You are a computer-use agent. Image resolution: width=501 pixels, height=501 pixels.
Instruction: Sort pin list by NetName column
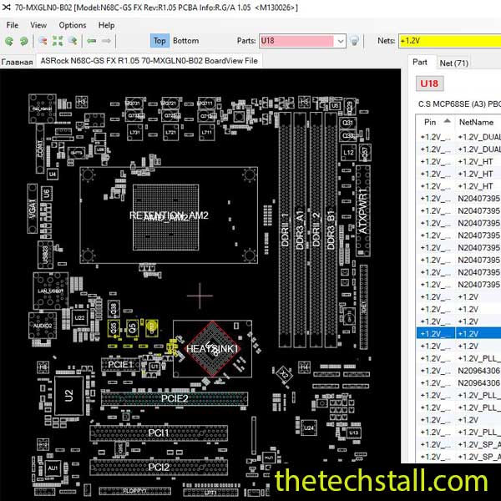tap(476, 121)
